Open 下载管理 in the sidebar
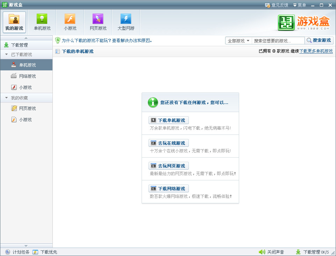 pos(26,45)
